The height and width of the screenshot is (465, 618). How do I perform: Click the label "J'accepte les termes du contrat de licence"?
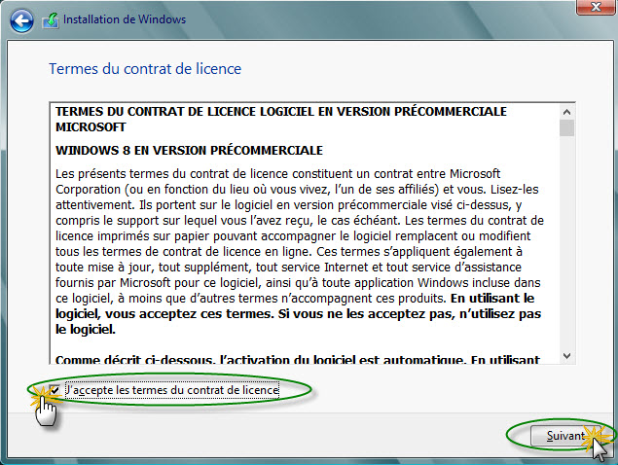click(172, 390)
